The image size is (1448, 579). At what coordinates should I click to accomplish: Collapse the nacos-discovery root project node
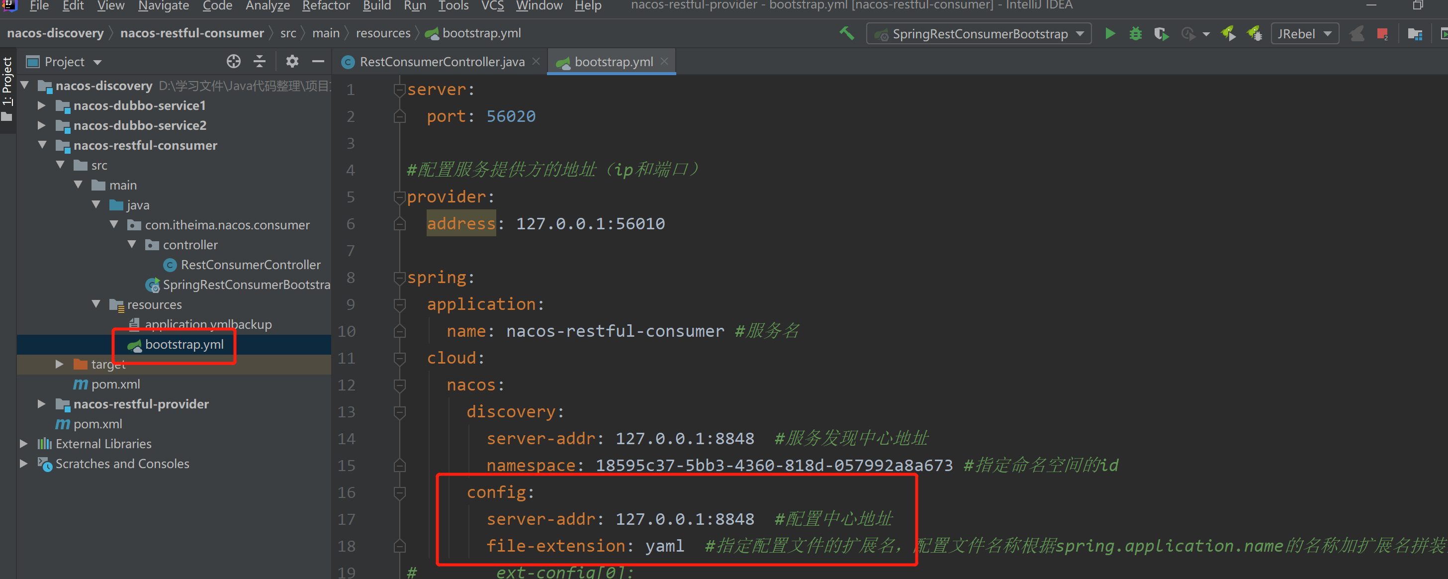[x=25, y=86]
